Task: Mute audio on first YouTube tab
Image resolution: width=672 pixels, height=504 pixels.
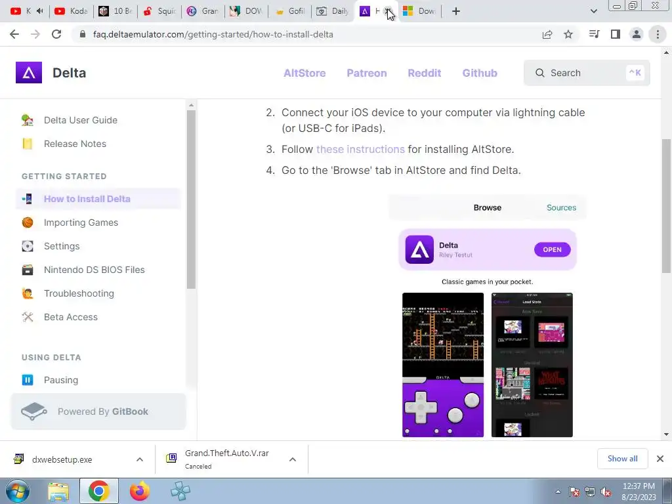Action: pos(40,11)
